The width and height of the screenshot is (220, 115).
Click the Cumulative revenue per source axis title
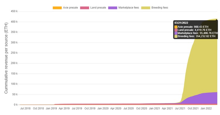[6, 58]
